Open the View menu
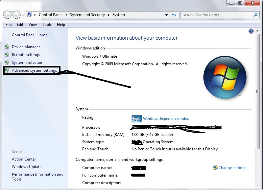Image resolution: width=263 pixels, height=190 pixels. 33,25
